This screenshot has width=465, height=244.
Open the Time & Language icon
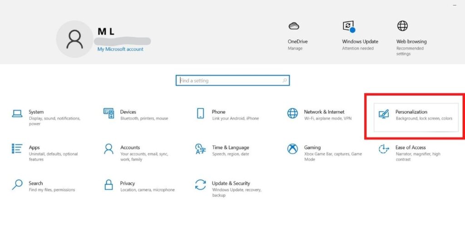click(x=200, y=149)
